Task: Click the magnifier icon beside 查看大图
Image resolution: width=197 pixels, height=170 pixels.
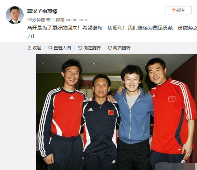Action: pyautogui.click(x=50, y=48)
